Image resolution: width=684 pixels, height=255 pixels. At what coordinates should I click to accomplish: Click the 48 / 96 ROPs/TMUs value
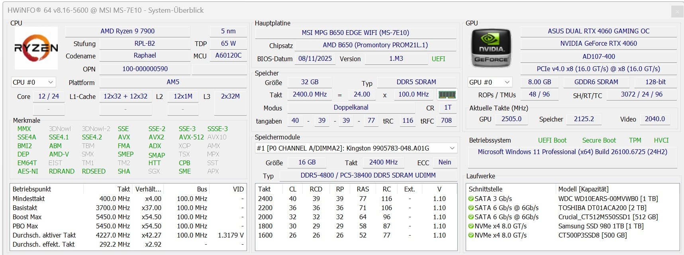click(539, 95)
